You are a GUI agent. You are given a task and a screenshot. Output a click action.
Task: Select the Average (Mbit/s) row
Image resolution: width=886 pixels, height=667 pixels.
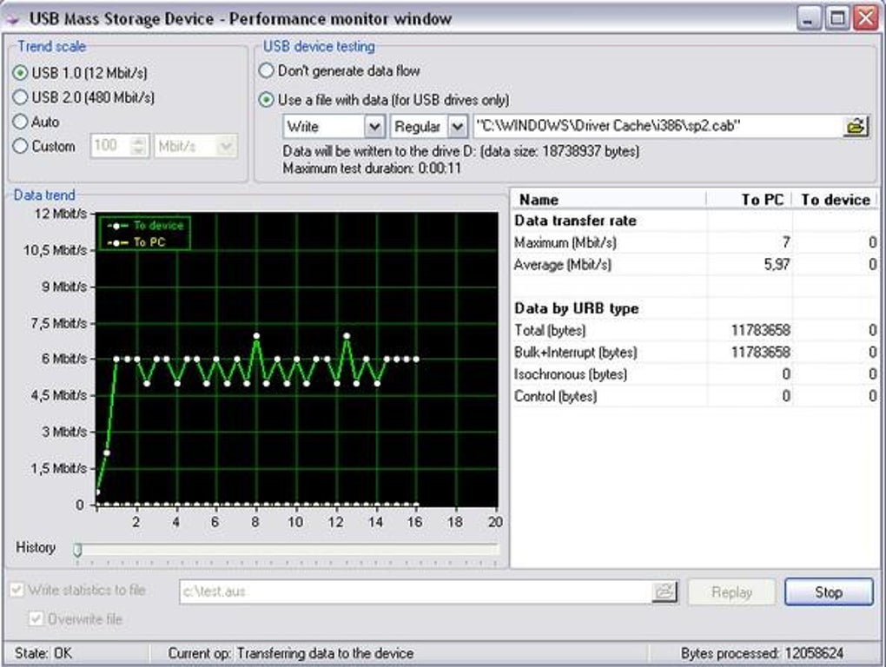coord(695,265)
